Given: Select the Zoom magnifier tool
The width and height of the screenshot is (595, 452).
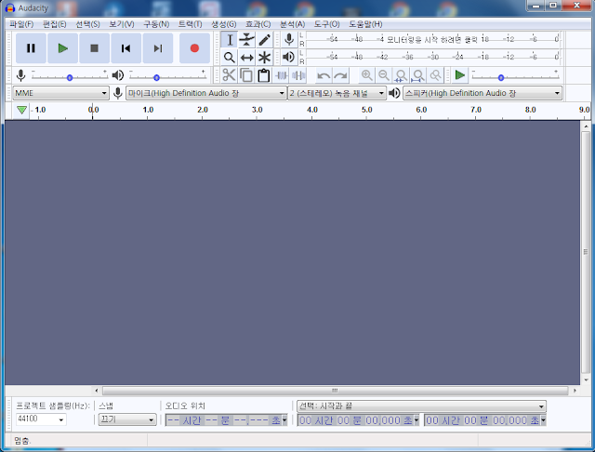Looking at the screenshot, I should (x=230, y=58).
